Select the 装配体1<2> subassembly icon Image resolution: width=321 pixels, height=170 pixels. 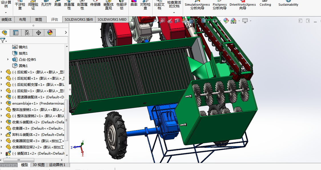coord(8,153)
